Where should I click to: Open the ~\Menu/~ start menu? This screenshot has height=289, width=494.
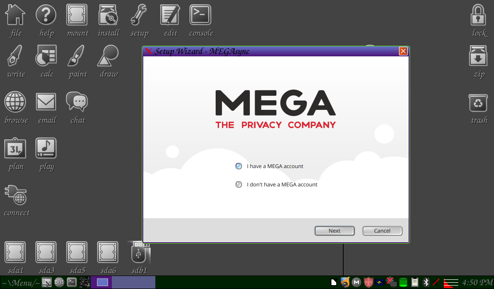(x=21, y=282)
